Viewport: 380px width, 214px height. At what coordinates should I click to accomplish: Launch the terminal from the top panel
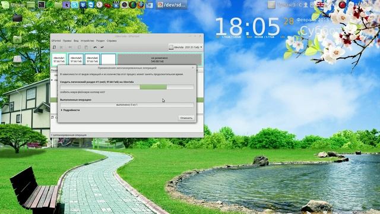coord(41,5)
